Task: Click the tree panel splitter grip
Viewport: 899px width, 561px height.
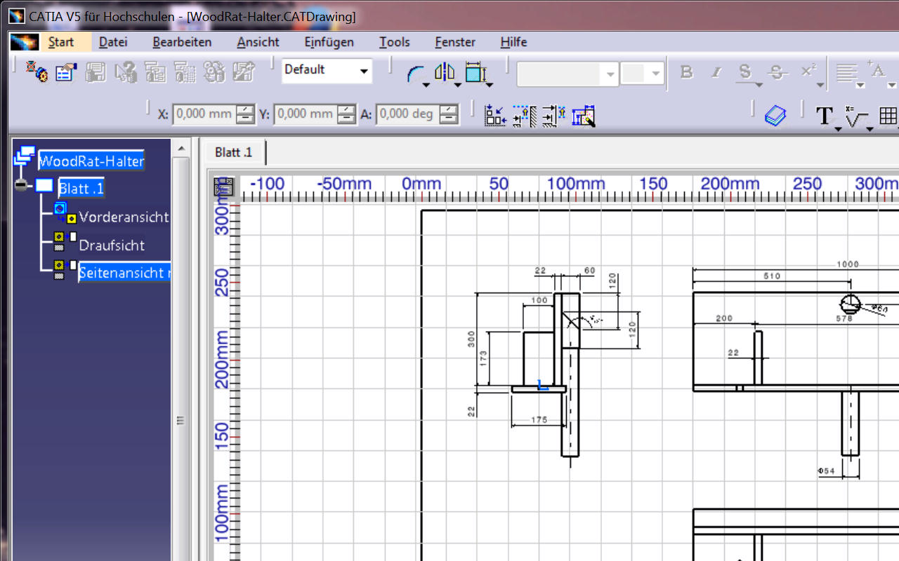Action: pos(181,421)
